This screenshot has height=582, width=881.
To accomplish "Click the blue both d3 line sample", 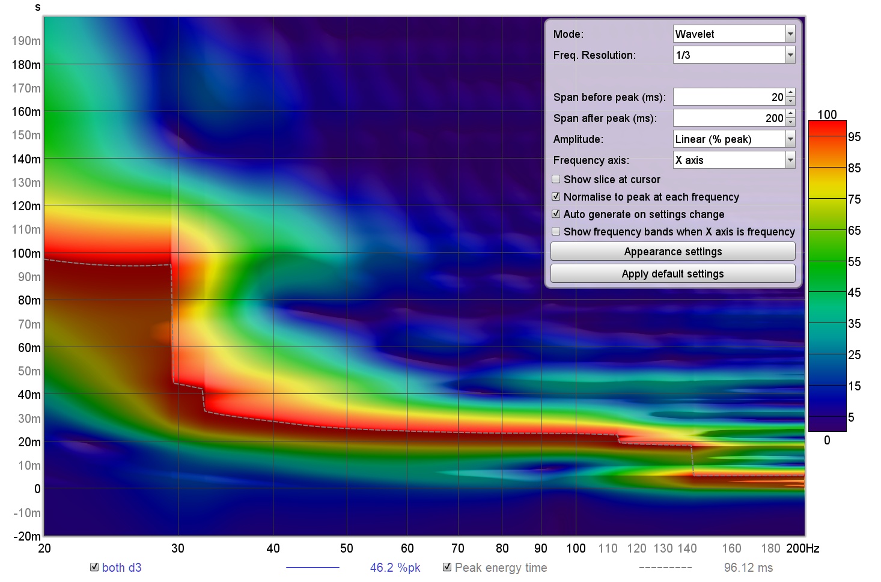I will coord(312,567).
